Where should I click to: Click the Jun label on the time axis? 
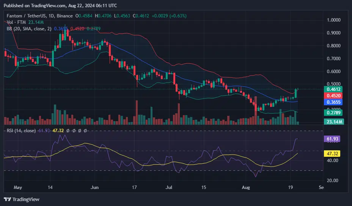[95, 187]
